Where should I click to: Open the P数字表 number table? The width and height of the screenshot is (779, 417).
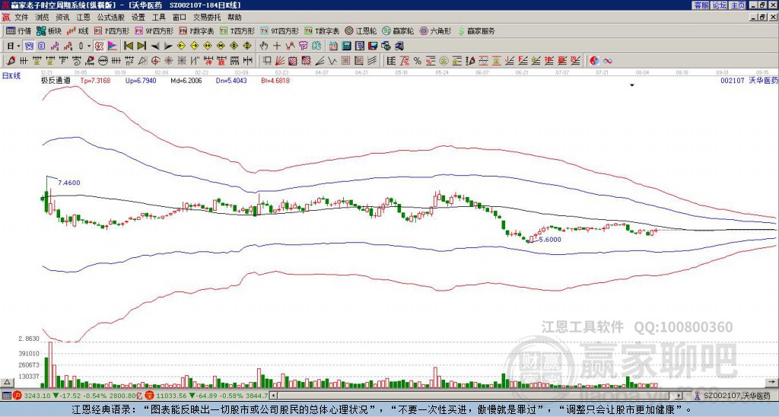coord(197,30)
